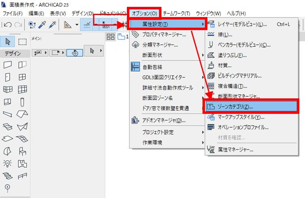Open marquee method dropdown in info box
The height and width of the screenshot is (198, 305).
pyautogui.click(x=57, y=52)
